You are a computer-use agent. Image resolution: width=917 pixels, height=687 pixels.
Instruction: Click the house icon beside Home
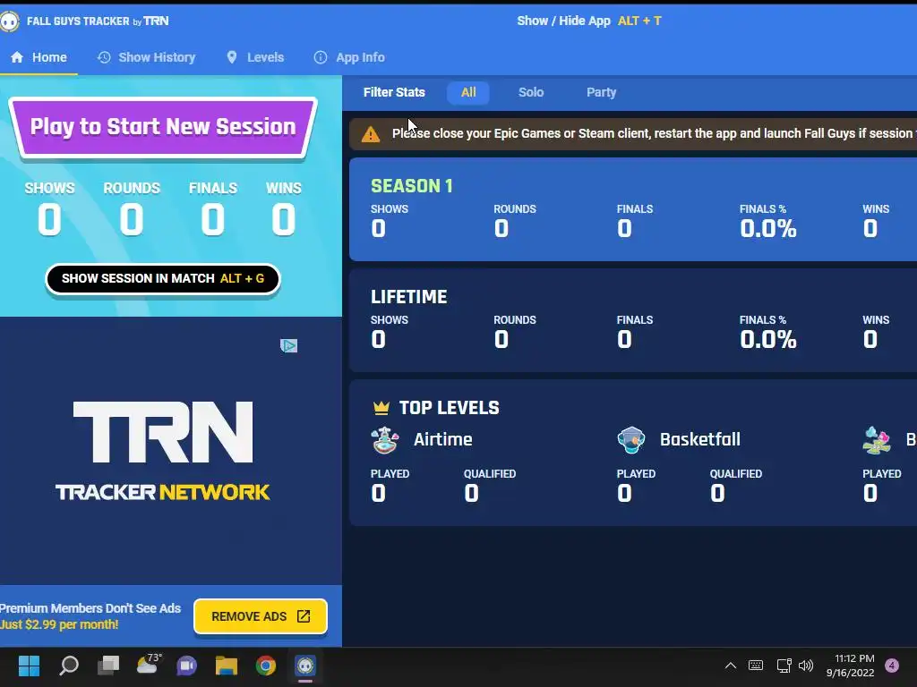[17, 57]
